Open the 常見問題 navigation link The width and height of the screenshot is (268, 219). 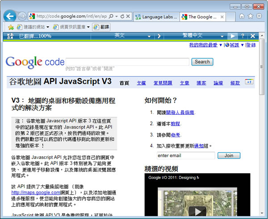coord(163,83)
